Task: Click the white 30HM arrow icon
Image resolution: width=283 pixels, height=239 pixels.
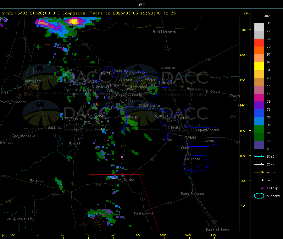Action: (259, 164)
